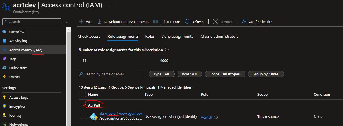Image resolution: width=343 pixels, height=126 pixels.
Task: Click the Identity key icon
Action: point(4,115)
